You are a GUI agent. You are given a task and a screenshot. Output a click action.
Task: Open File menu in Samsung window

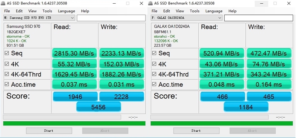pyautogui.click(x=7, y=11)
